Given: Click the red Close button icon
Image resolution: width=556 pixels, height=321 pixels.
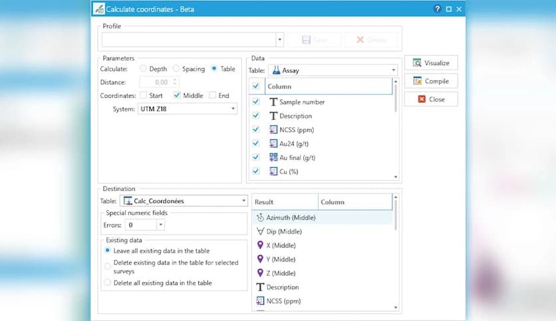Looking at the screenshot, I should coord(422,99).
